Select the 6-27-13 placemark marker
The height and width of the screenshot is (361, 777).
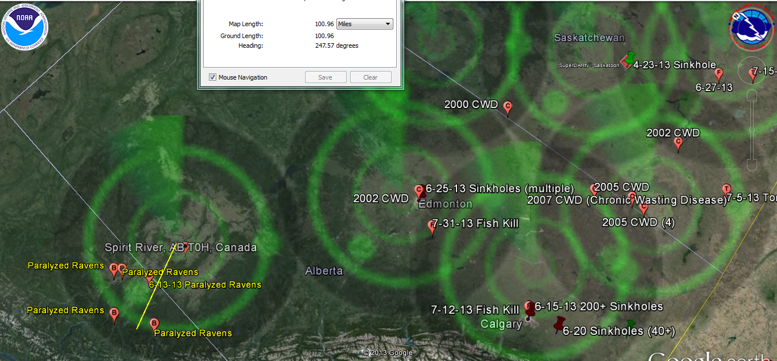coord(718,73)
